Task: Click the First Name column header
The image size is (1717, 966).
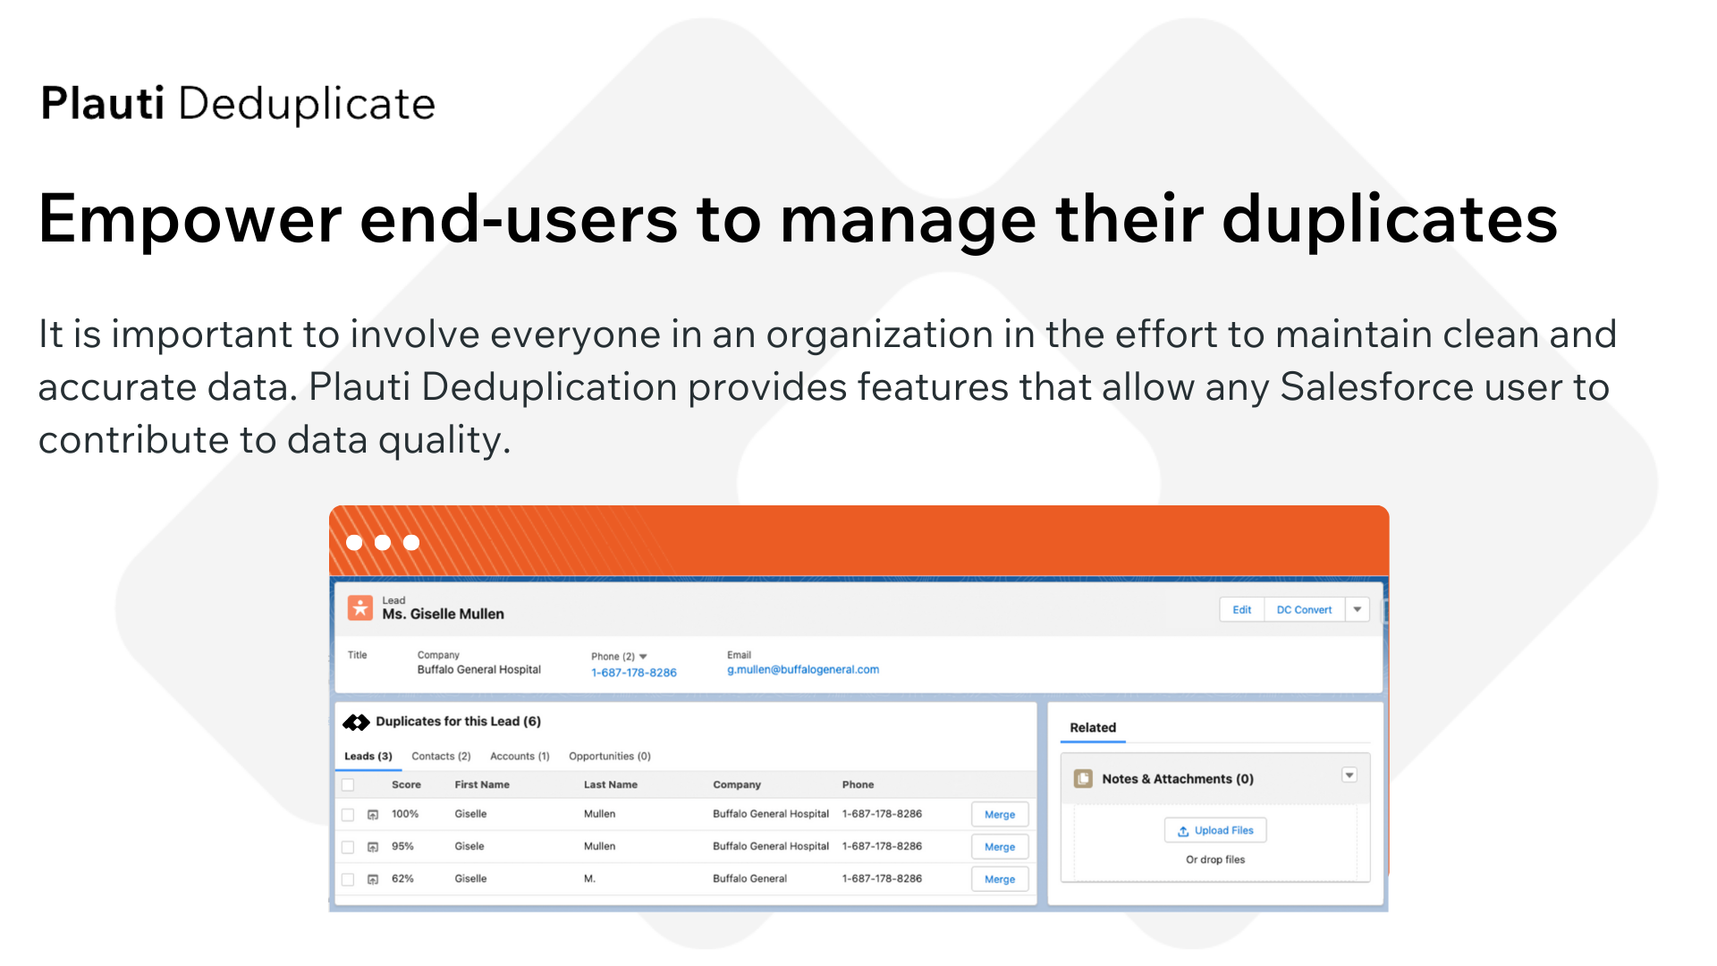Action: 482,785
